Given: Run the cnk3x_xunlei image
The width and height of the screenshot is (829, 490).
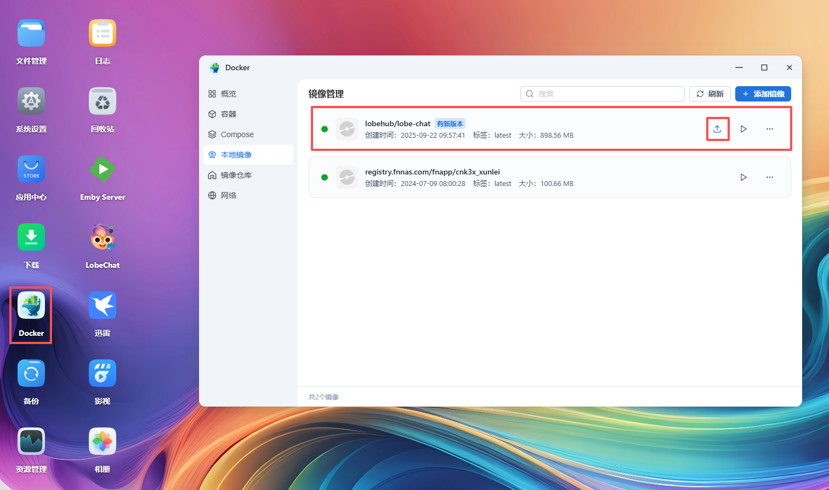Looking at the screenshot, I should click(x=743, y=177).
